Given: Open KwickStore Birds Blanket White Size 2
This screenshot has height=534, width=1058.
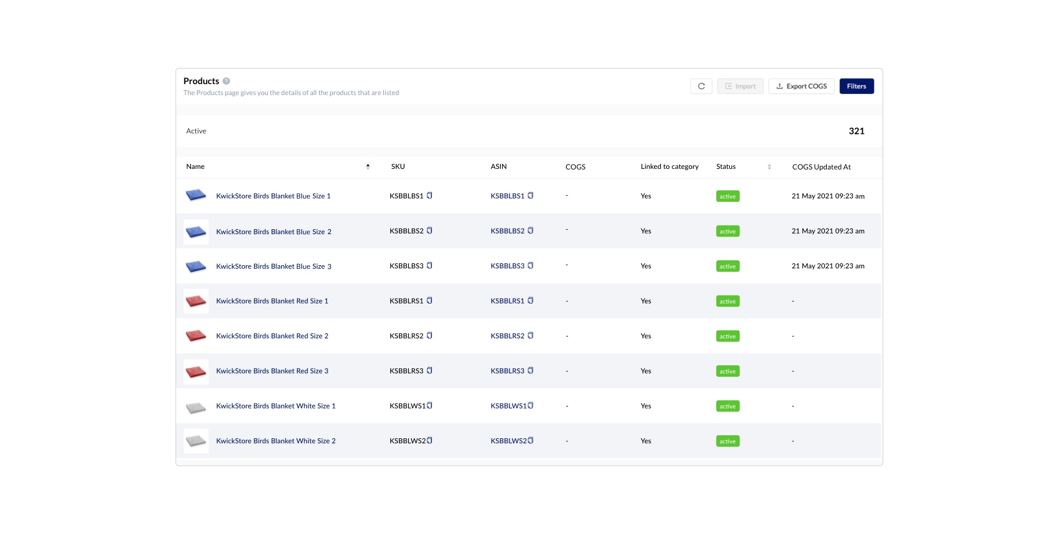Looking at the screenshot, I should pyautogui.click(x=276, y=441).
